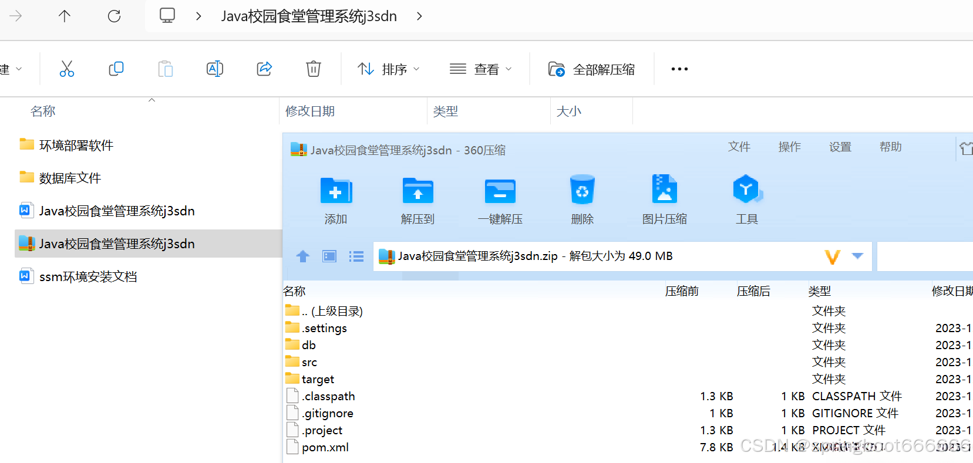Sort by 大小 column in Explorer

click(x=569, y=111)
